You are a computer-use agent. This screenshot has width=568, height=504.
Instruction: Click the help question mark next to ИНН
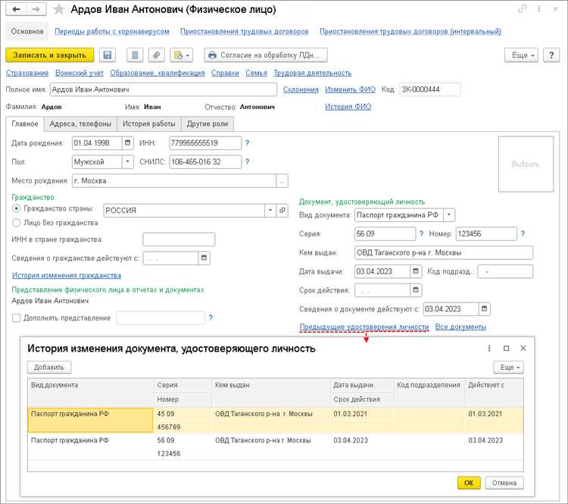tap(247, 142)
